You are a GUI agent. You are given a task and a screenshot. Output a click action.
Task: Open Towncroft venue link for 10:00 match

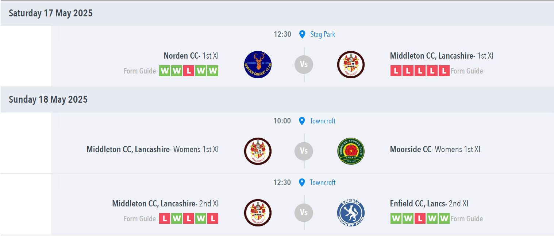point(323,121)
